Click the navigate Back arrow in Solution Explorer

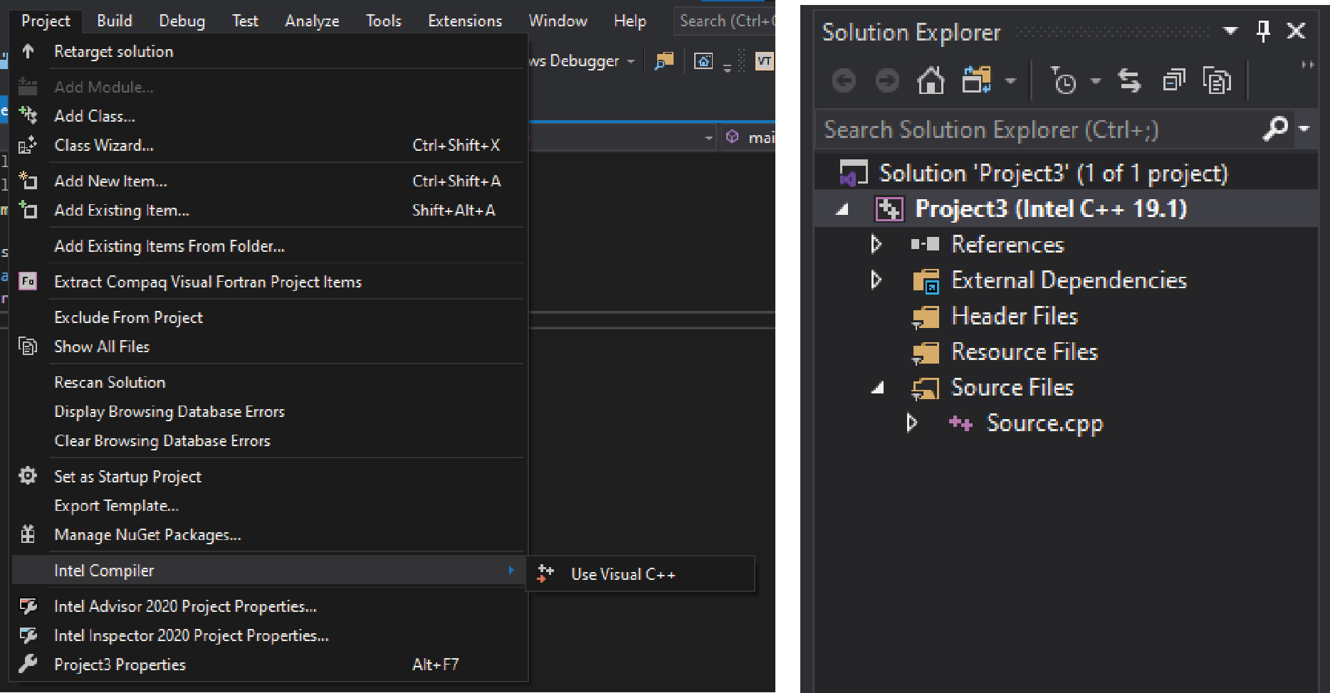tap(844, 80)
